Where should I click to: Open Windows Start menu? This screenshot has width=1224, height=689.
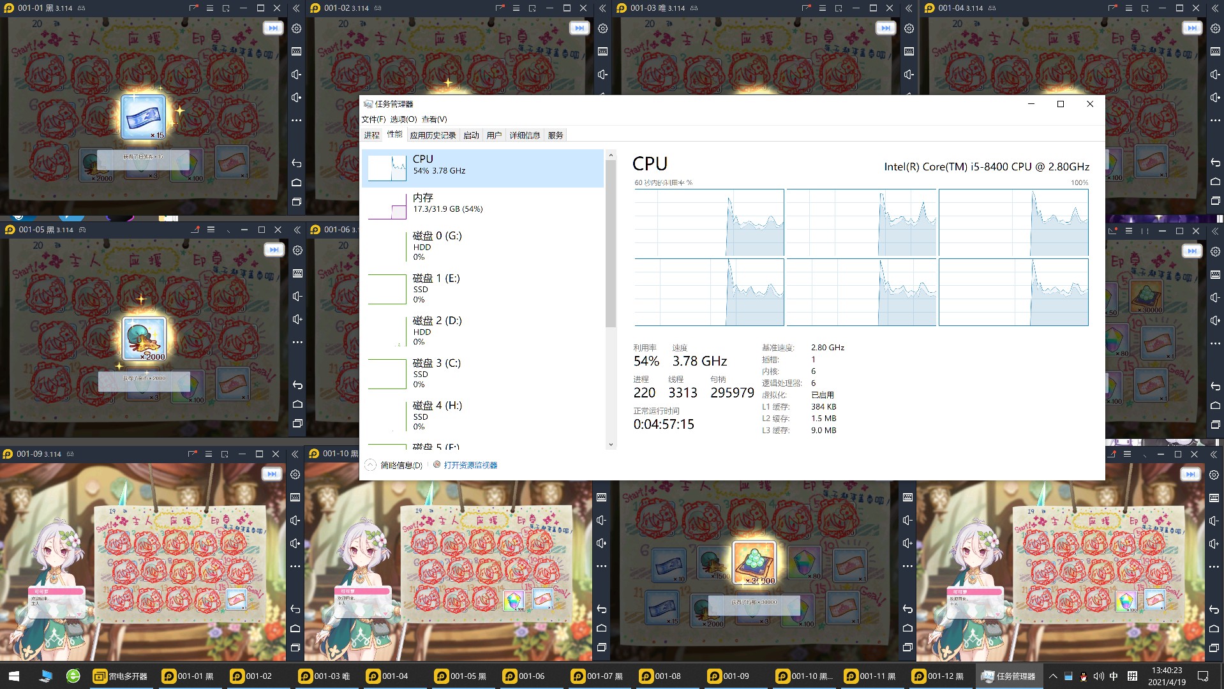tap(14, 676)
